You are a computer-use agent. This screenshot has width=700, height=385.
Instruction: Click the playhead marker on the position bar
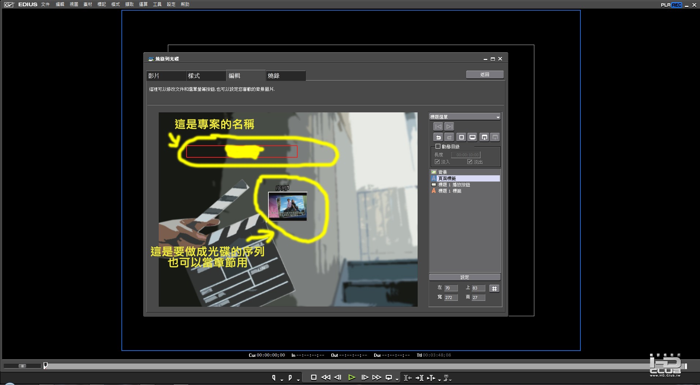click(x=45, y=365)
